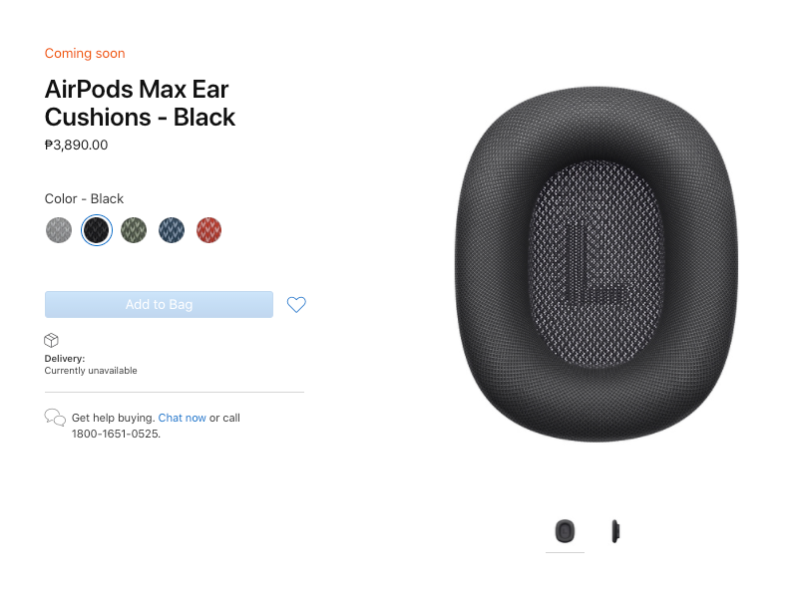
Task: Click the Add to Bag button
Action: click(x=159, y=305)
